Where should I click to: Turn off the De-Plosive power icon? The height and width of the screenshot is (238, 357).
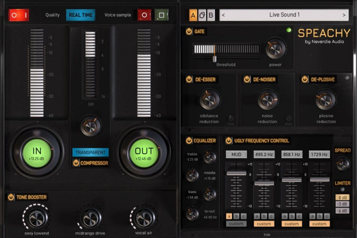(x=305, y=79)
